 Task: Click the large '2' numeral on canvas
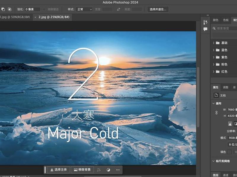click(83, 74)
